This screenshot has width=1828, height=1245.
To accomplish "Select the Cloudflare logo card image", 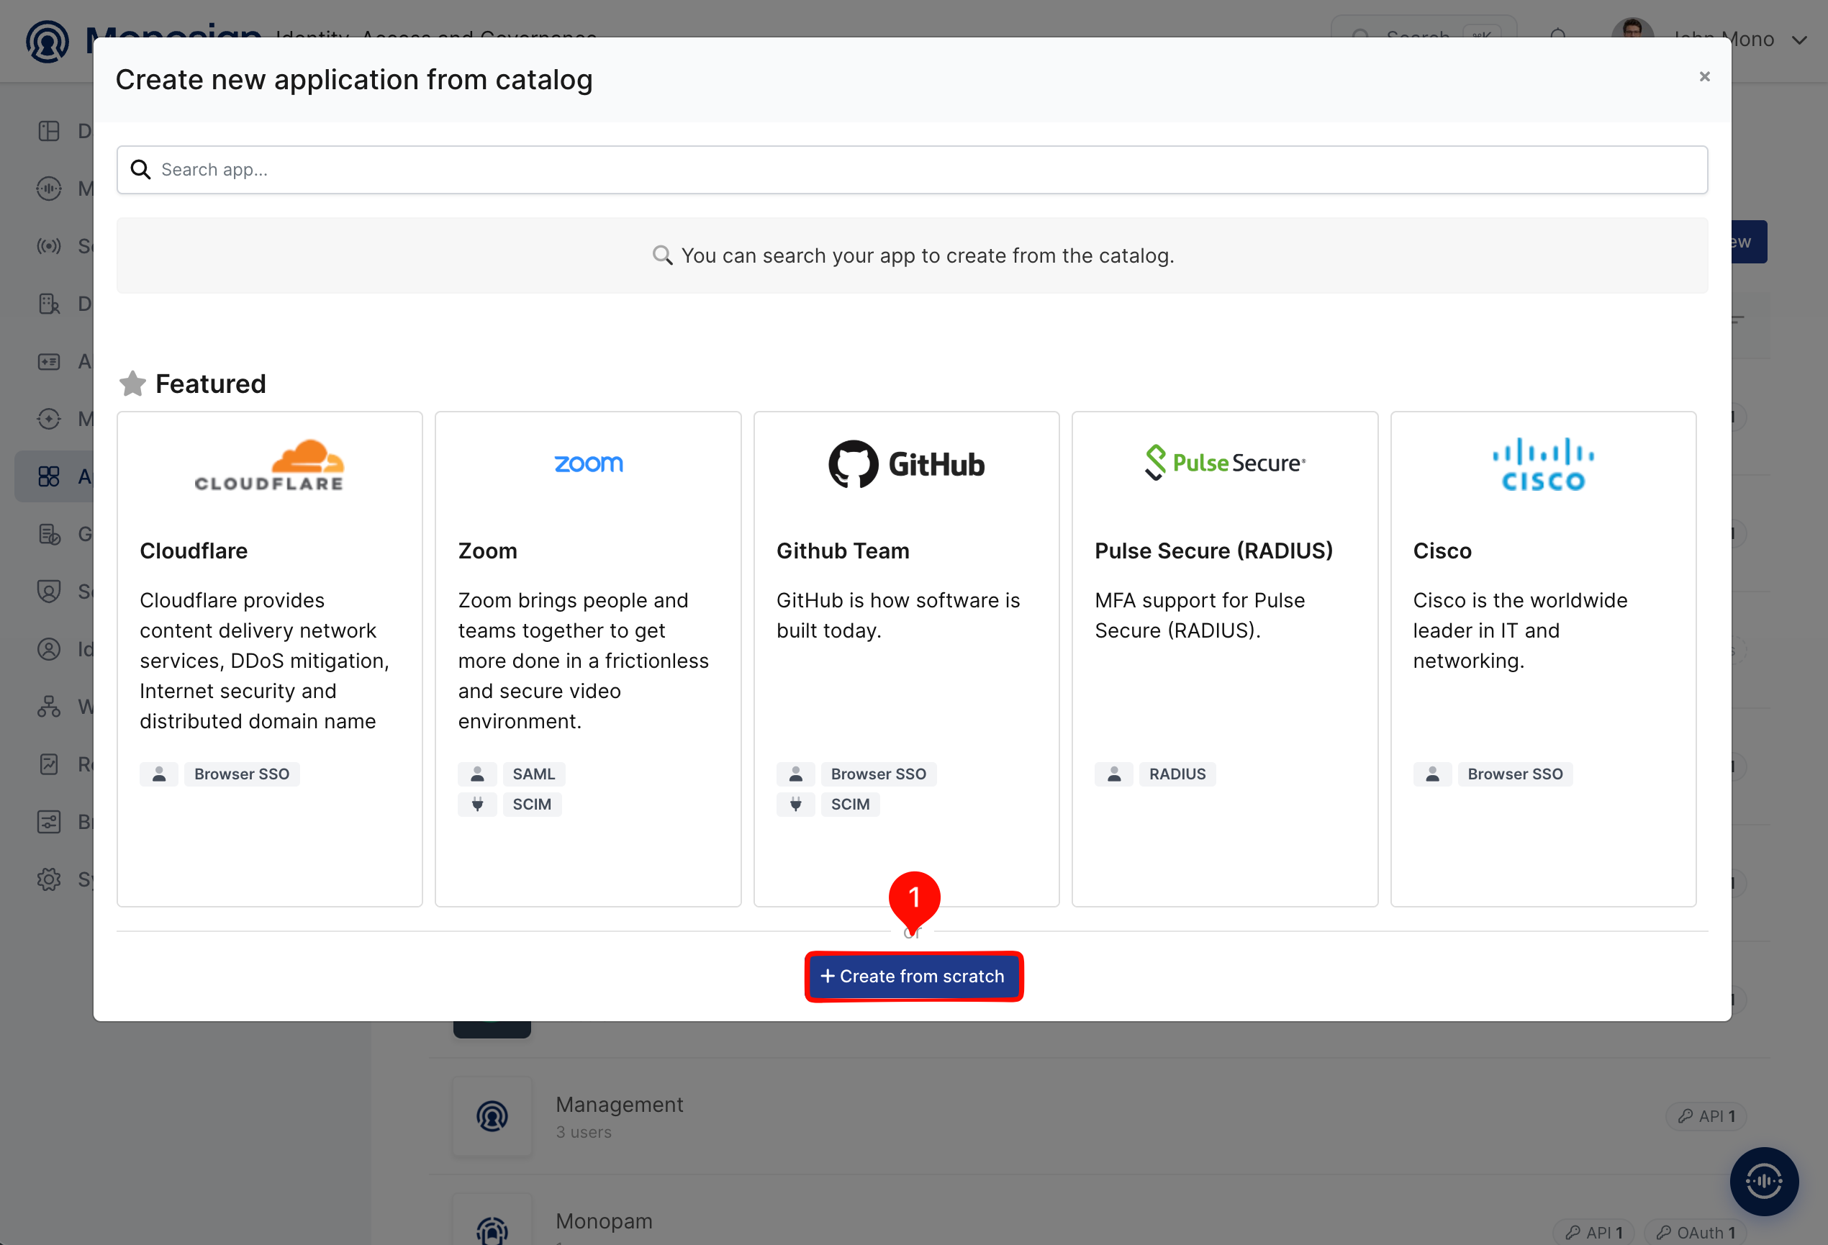I will tap(269, 465).
